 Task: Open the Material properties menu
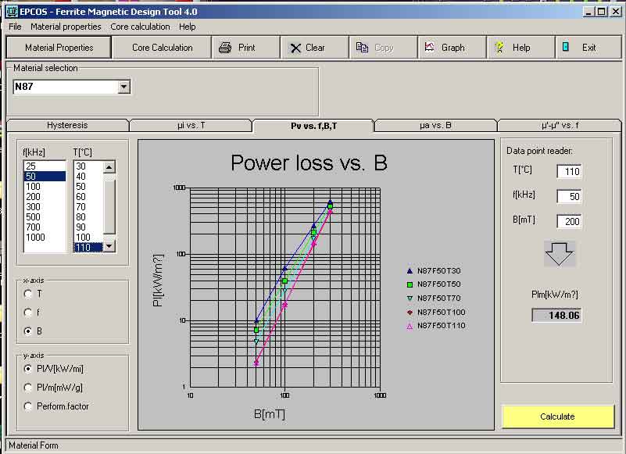(x=66, y=27)
